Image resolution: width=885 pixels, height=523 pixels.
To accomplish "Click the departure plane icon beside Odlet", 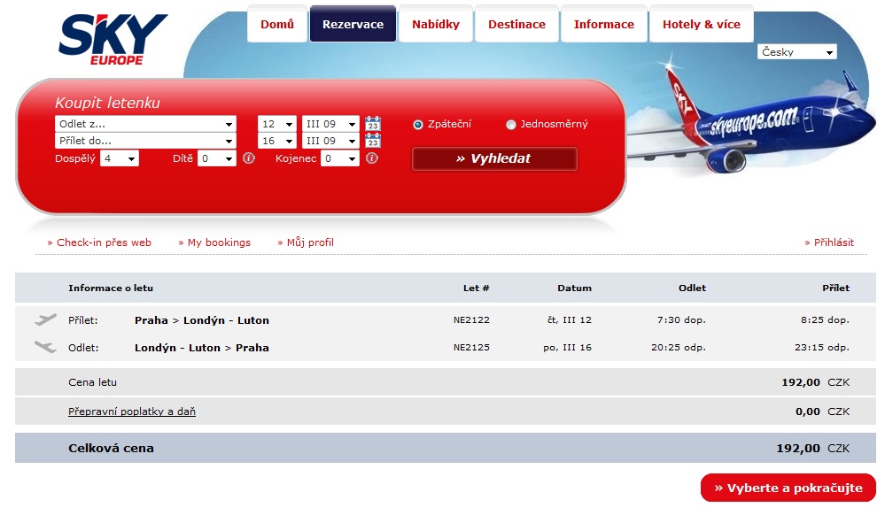I will point(45,347).
